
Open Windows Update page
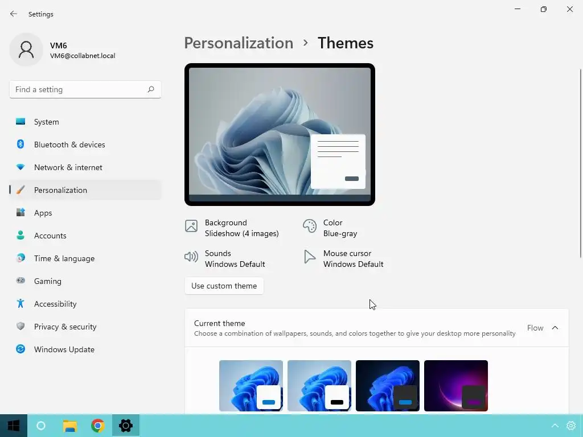click(85, 349)
